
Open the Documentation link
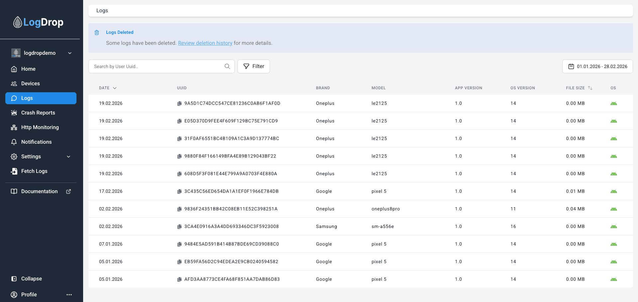click(x=41, y=191)
